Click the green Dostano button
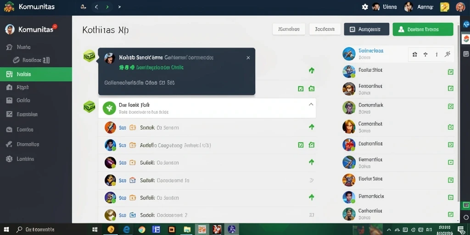 click(423, 29)
